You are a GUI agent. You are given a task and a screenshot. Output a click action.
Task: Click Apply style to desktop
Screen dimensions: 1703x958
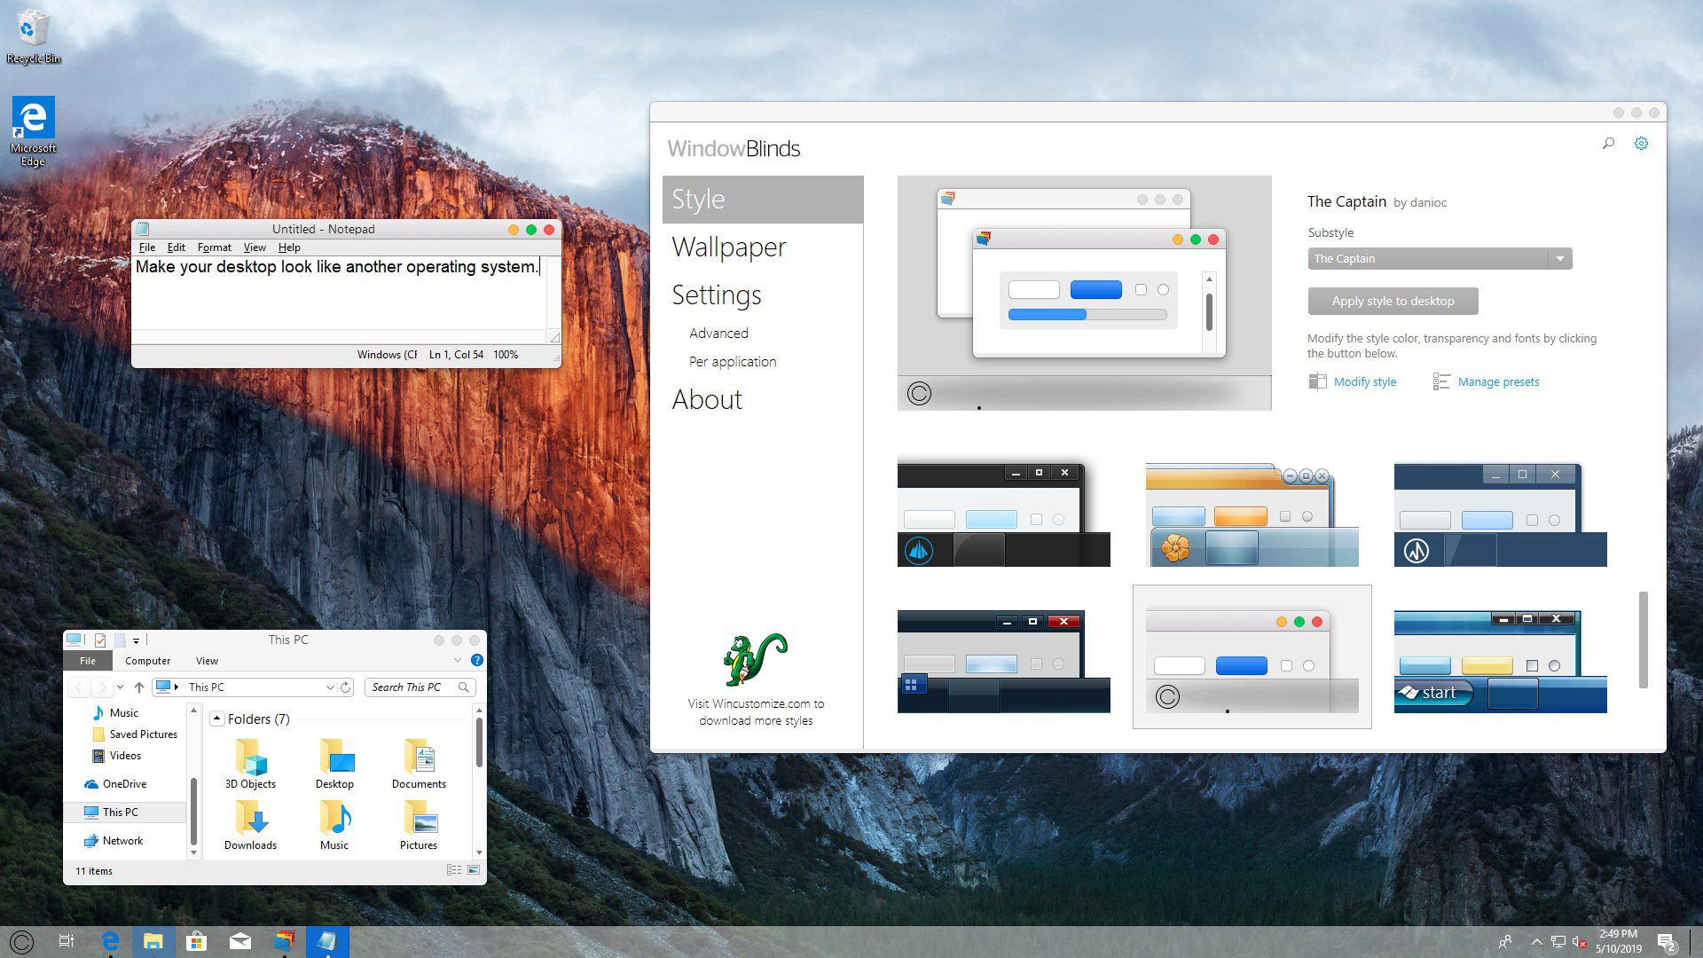pos(1392,301)
